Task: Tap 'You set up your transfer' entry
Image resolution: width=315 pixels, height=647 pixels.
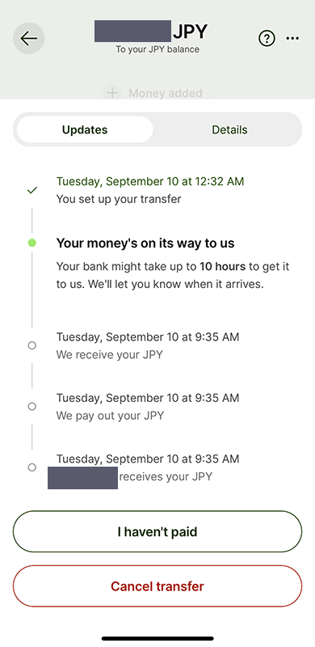Action: (119, 199)
